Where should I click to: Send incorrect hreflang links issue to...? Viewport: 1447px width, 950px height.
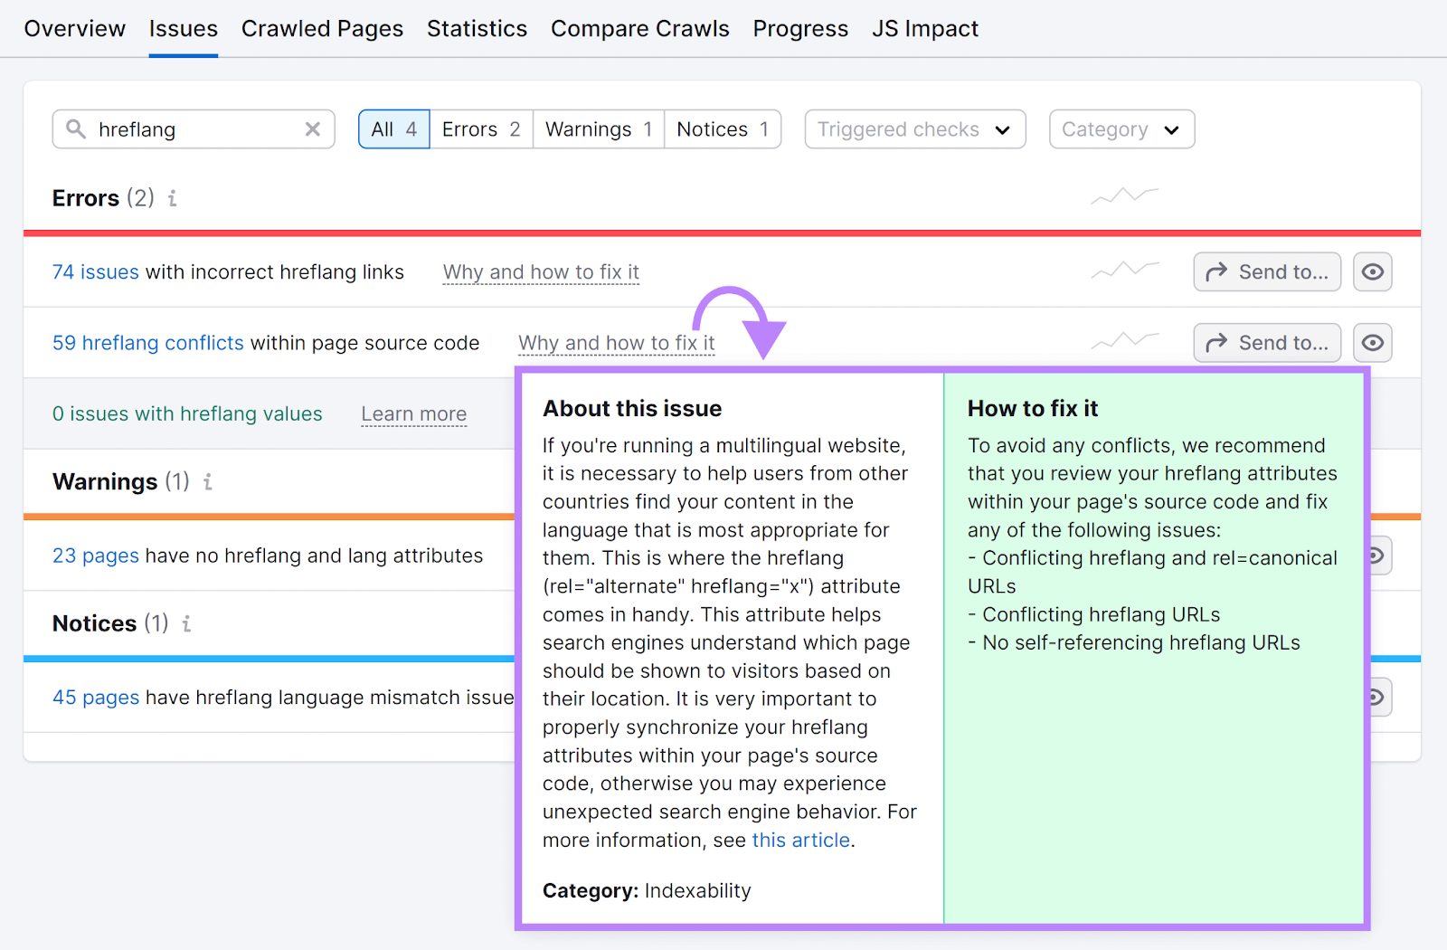point(1267,271)
